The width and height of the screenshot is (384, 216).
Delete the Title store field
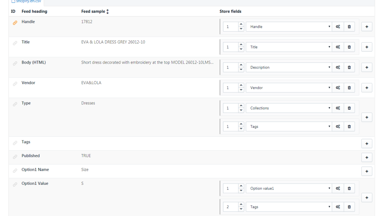coord(349,47)
